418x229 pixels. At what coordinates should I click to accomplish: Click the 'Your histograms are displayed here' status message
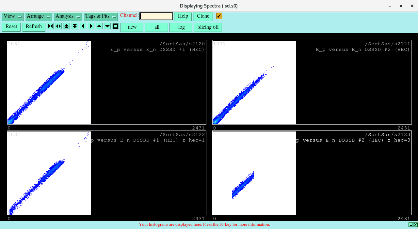coord(204,224)
